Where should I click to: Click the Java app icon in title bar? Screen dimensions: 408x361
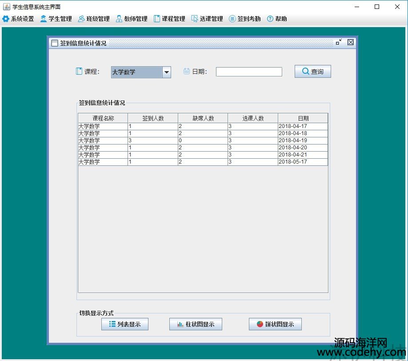coord(7,7)
